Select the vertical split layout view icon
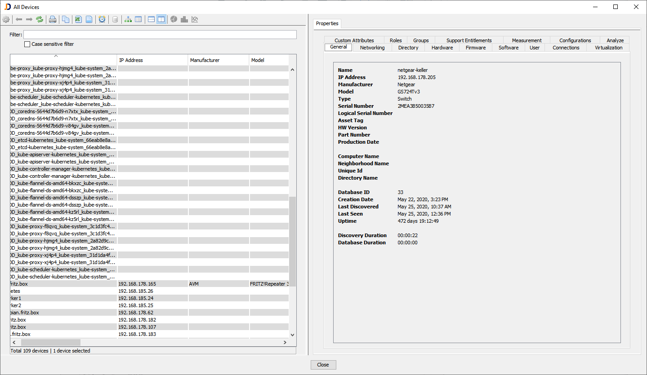 161,19
